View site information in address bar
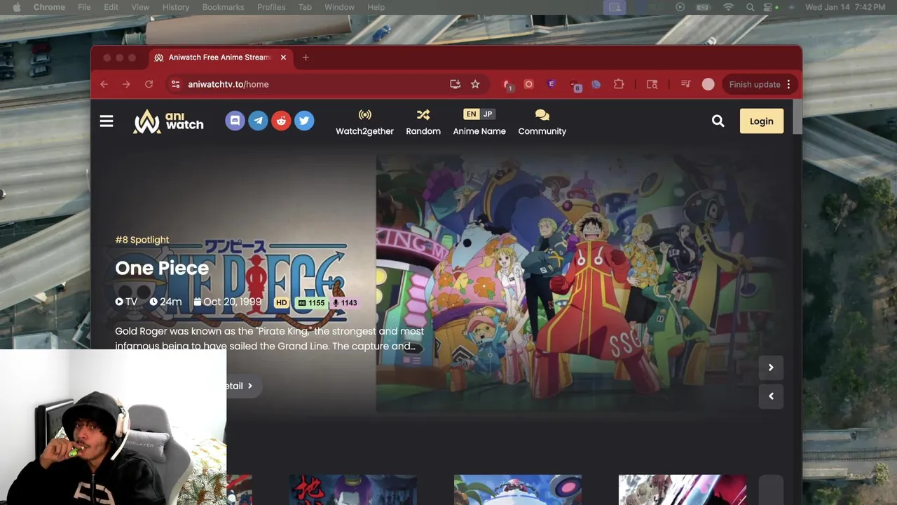 176,84
